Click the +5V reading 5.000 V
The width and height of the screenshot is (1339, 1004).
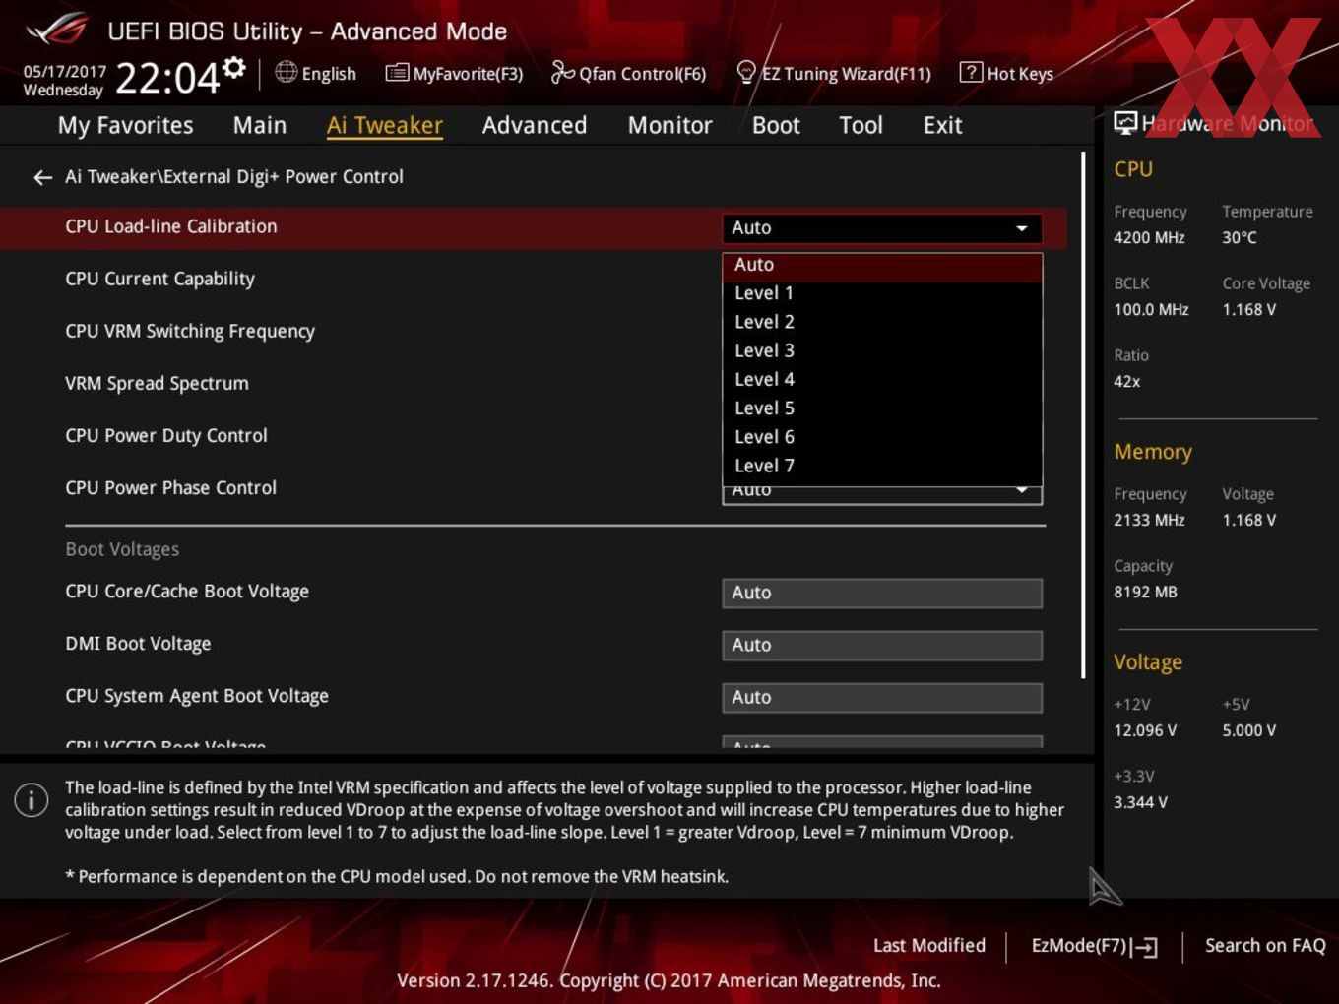click(x=1248, y=731)
